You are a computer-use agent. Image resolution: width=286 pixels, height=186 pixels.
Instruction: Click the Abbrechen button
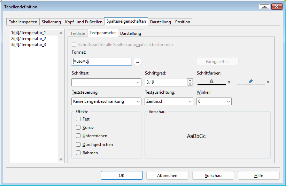[167, 176]
